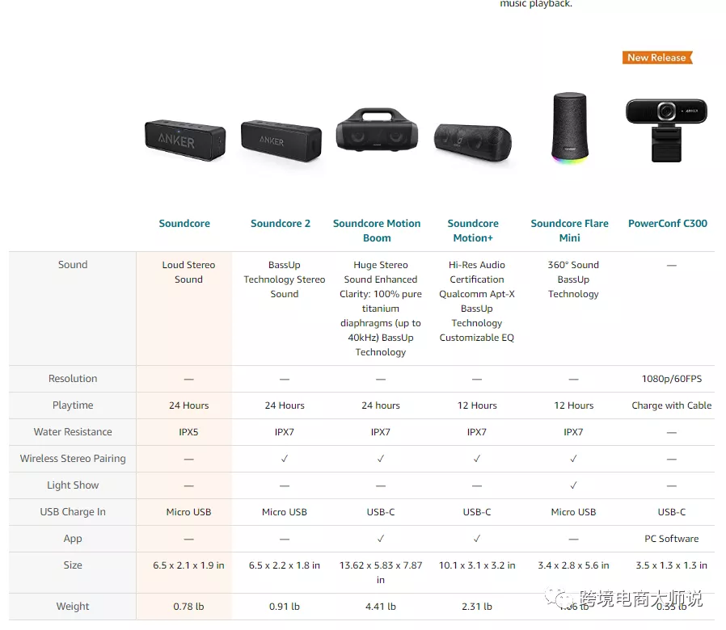View the Soundcore Motion+ speaker image
The image size is (726, 630).
[473, 142]
